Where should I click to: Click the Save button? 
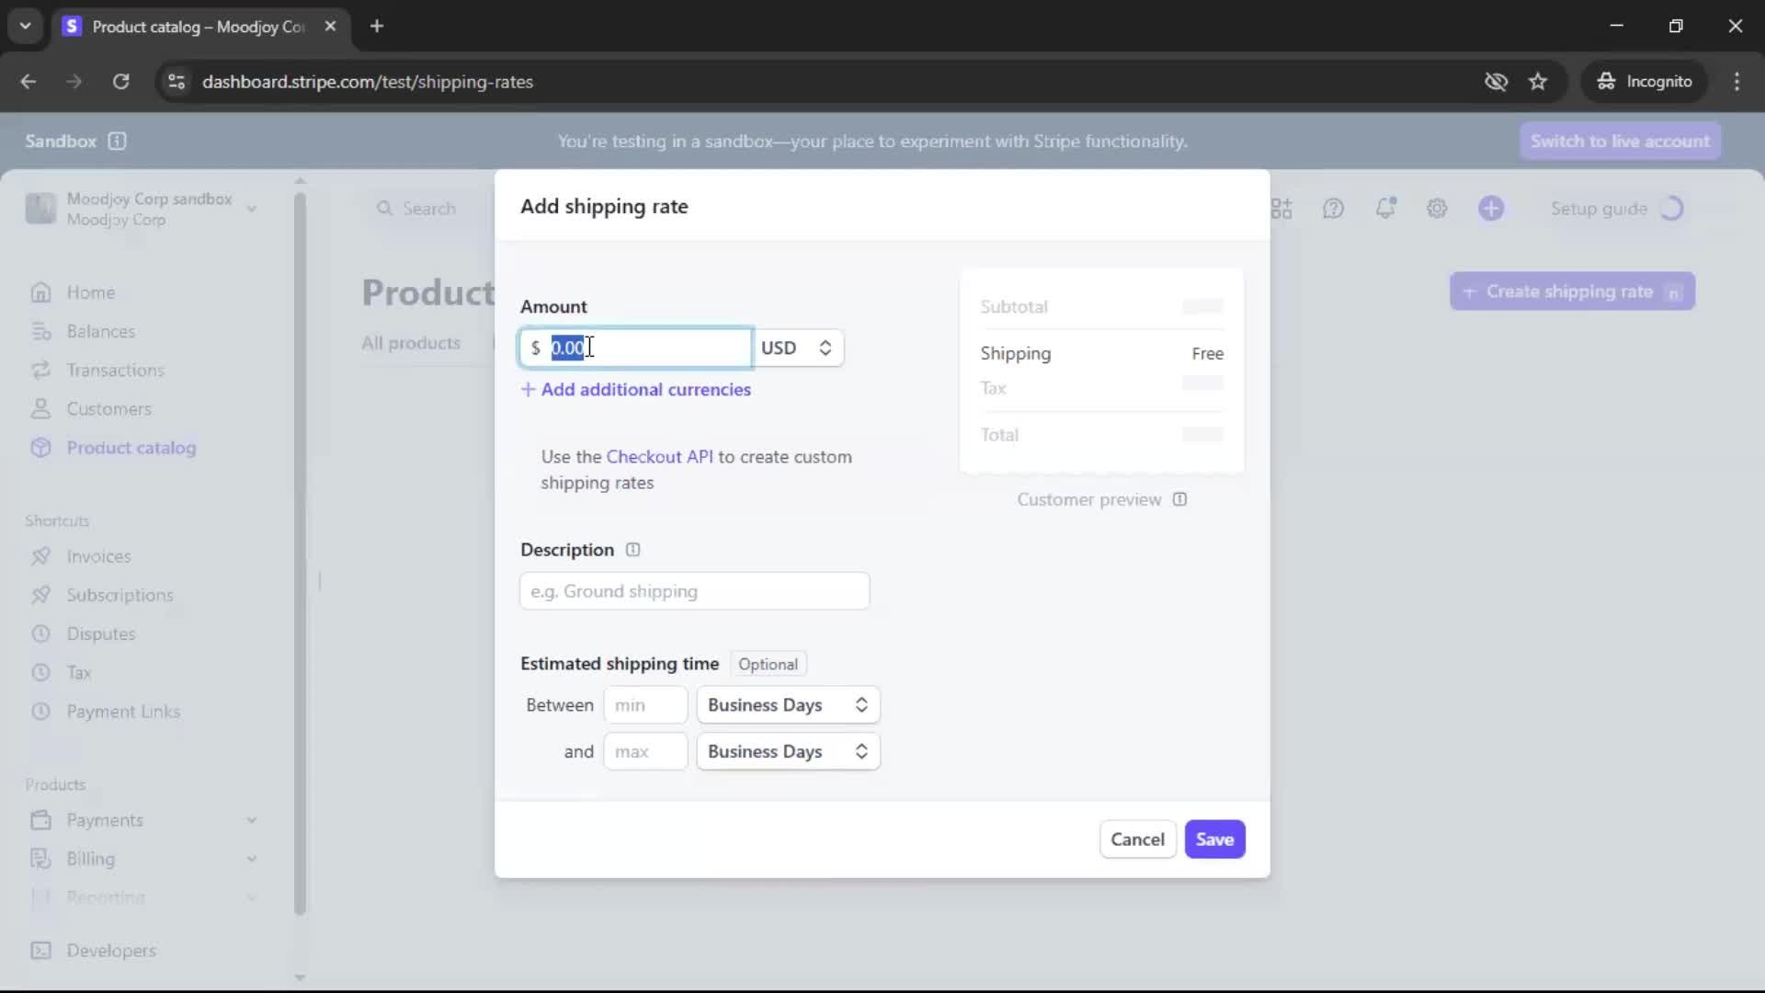coord(1214,839)
